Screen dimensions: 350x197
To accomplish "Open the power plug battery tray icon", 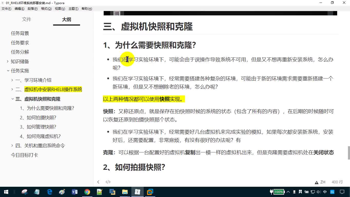I will 307,192.
